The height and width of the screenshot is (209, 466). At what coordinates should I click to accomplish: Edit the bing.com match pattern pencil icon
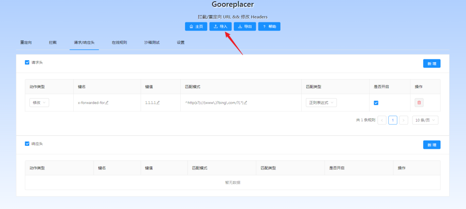coord(246,103)
